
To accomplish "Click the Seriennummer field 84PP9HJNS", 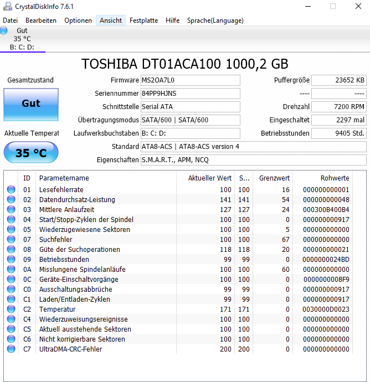I will tap(191, 94).
